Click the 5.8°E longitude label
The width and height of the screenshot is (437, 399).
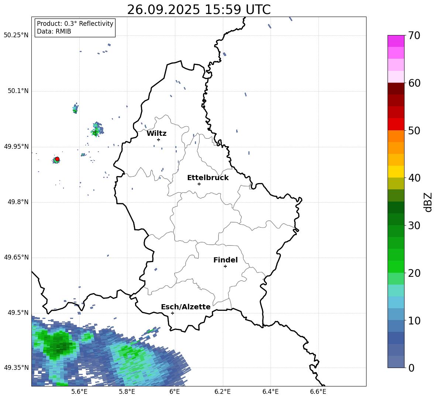coord(127,392)
